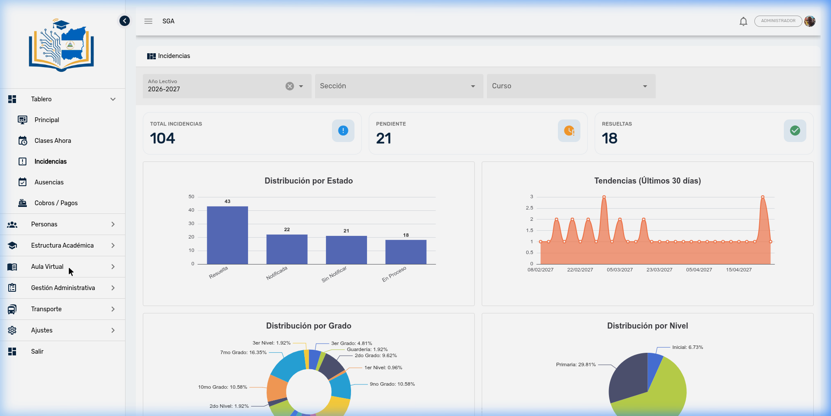Viewport: 831px width, 416px height.
Task: Click the Transporte bus icon
Action: (12, 309)
